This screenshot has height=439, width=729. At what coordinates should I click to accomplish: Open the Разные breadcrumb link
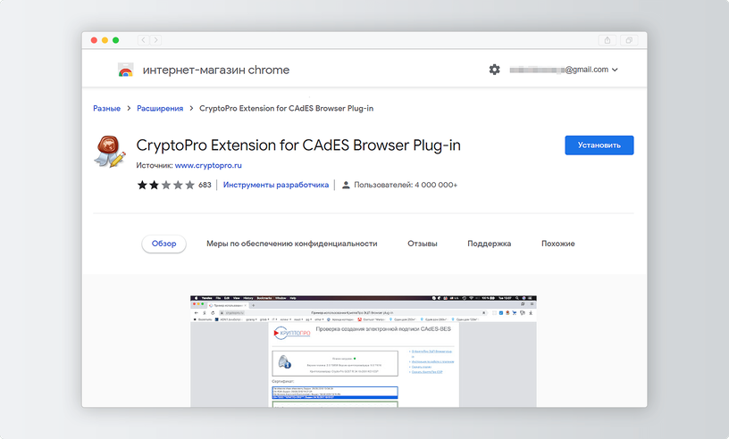pyautogui.click(x=106, y=108)
